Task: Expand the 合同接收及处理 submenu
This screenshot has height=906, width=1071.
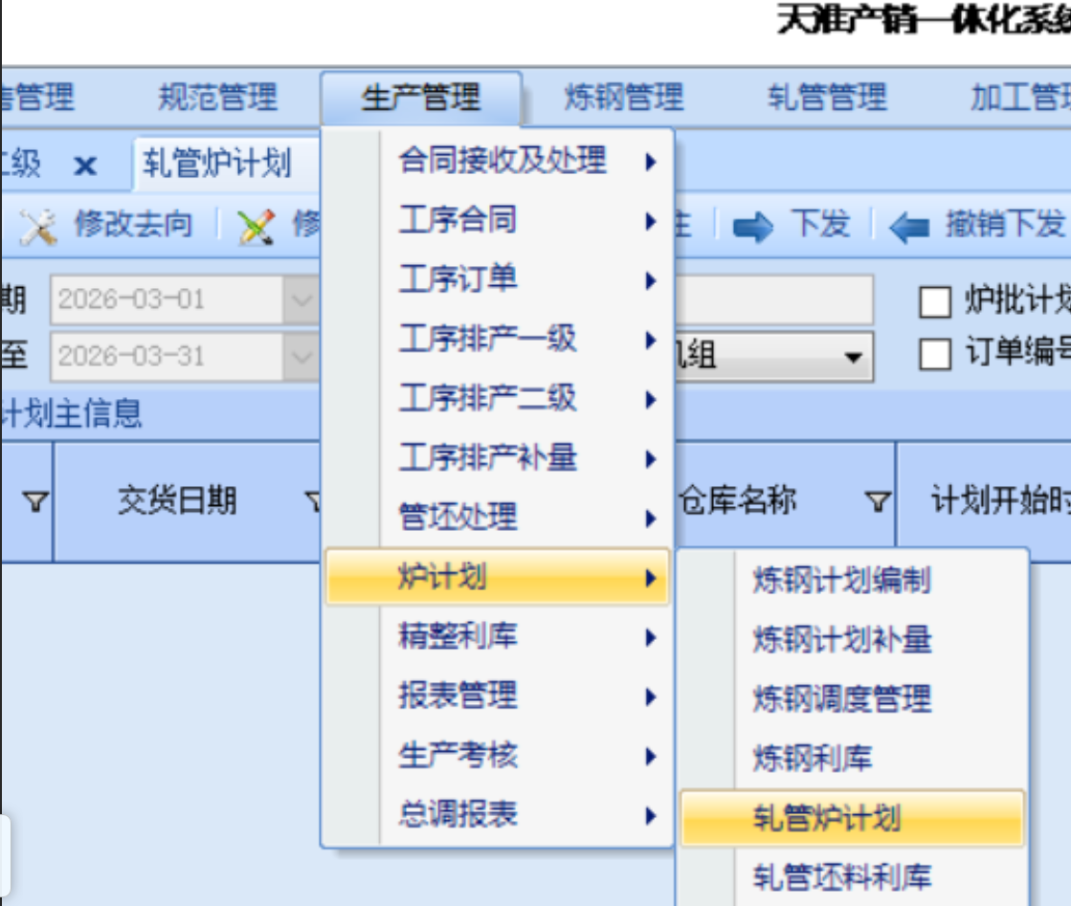Action: point(502,161)
